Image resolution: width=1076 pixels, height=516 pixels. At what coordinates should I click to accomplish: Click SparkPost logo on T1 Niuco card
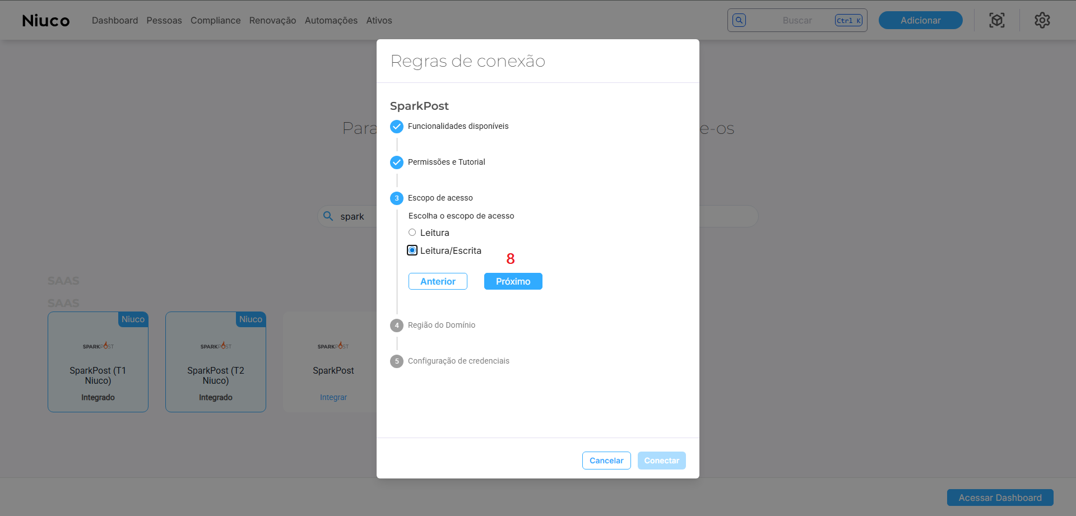(98, 346)
